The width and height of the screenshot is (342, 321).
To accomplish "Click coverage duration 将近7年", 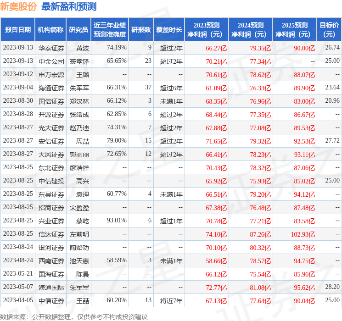I will (171, 300).
